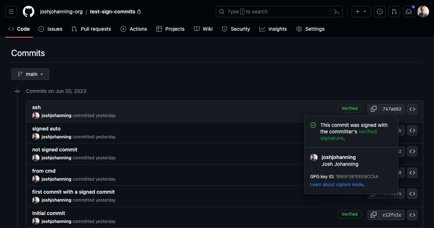Browse repository at the ssh commit
Viewport: 434px width, 228px height.
[x=412, y=109]
